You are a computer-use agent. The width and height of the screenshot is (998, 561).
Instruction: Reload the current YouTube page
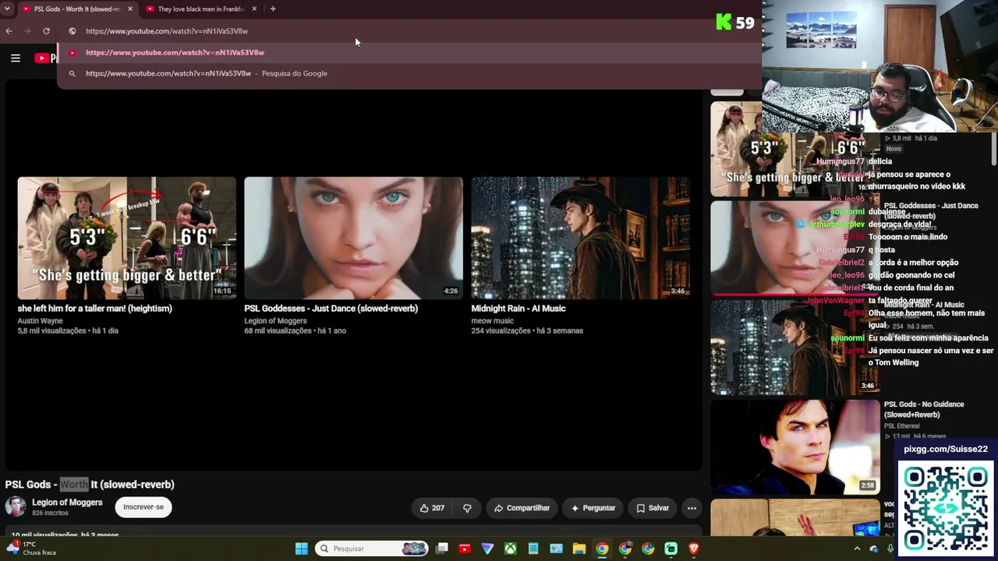click(46, 31)
